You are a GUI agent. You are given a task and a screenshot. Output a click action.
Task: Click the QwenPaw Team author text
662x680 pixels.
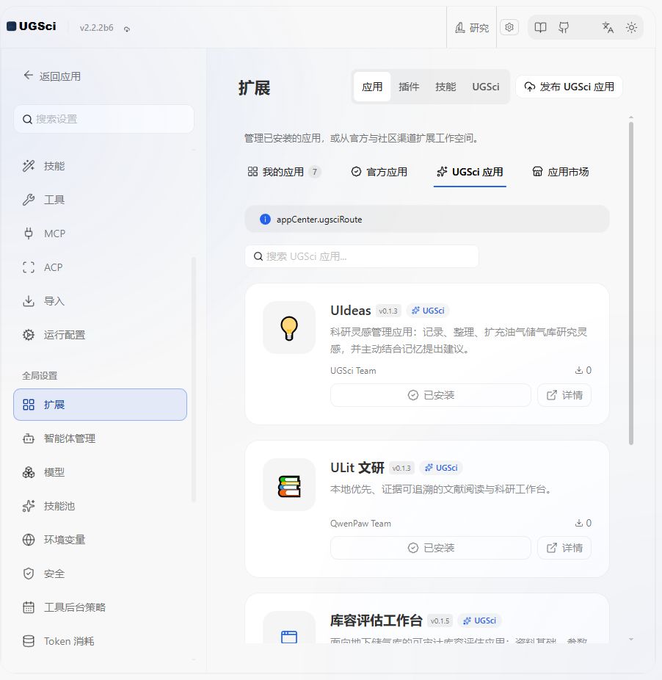(x=360, y=524)
